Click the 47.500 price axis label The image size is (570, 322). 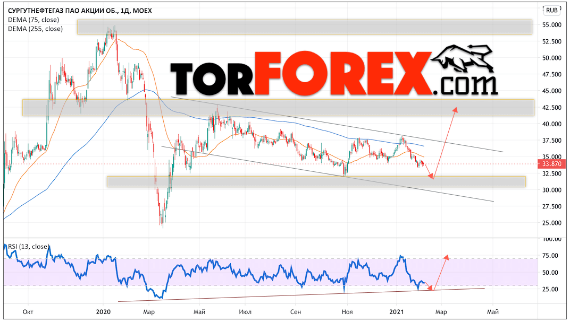click(552, 74)
